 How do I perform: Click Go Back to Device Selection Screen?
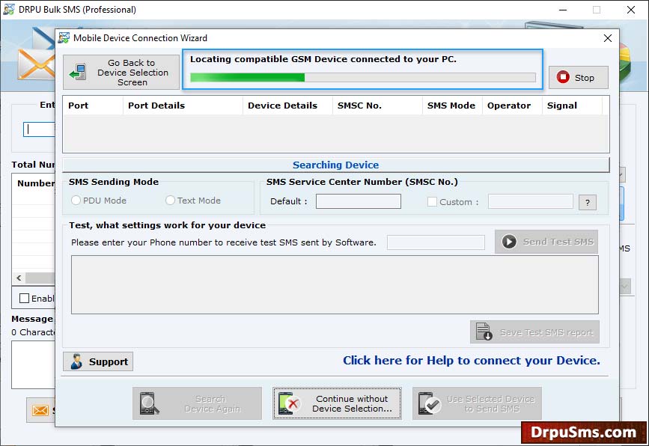point(121,73)
